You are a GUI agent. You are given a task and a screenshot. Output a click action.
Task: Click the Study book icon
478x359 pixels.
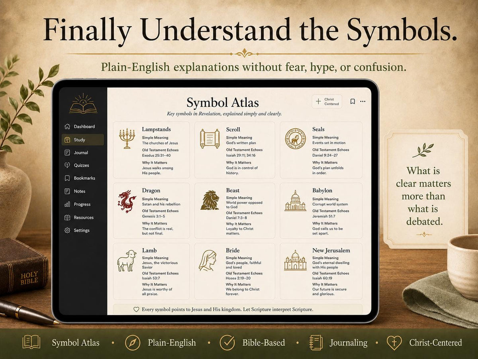point(67,140)
